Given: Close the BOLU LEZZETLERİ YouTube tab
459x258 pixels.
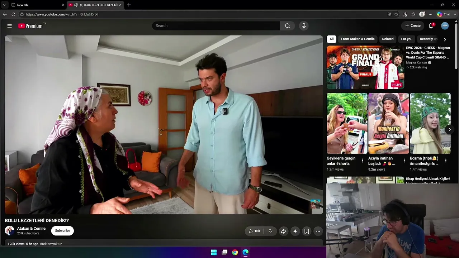Looking at the screenshot, I should pyautogui.click(x=120, y=5).
